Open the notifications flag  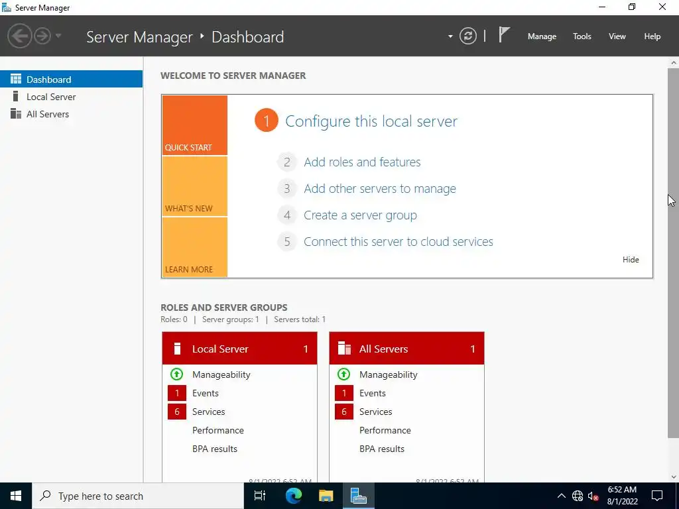click(x=504, y=34)
